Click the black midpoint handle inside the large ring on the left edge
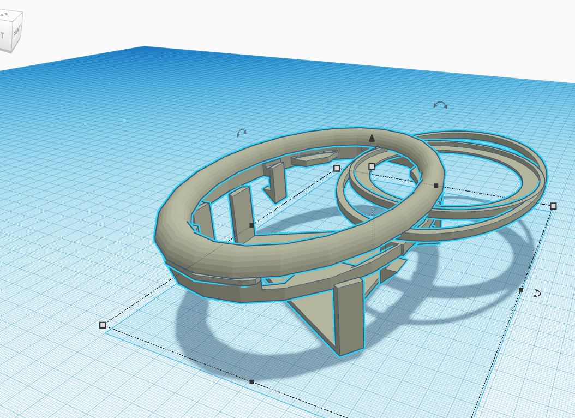 [251, 225]
